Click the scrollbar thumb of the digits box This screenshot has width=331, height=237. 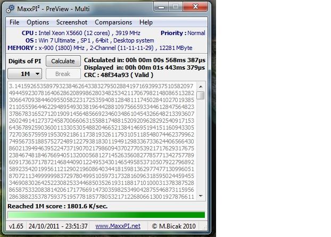pos(201,95)
